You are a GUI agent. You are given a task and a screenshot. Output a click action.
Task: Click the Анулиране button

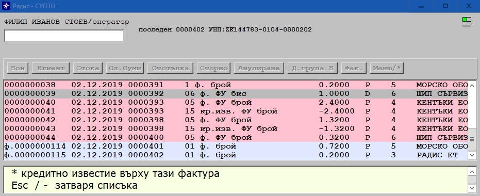click(x=259, y=68)
